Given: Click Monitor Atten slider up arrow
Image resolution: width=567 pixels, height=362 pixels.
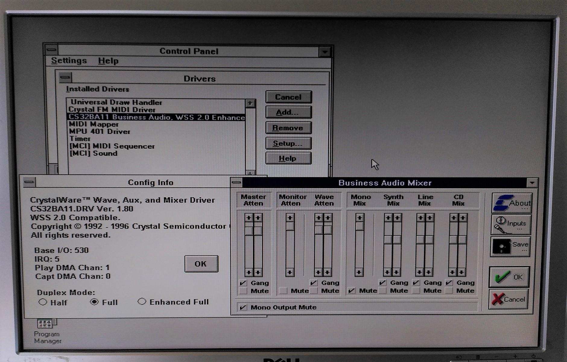Looking at the screenshot, I should pos(290,218).
